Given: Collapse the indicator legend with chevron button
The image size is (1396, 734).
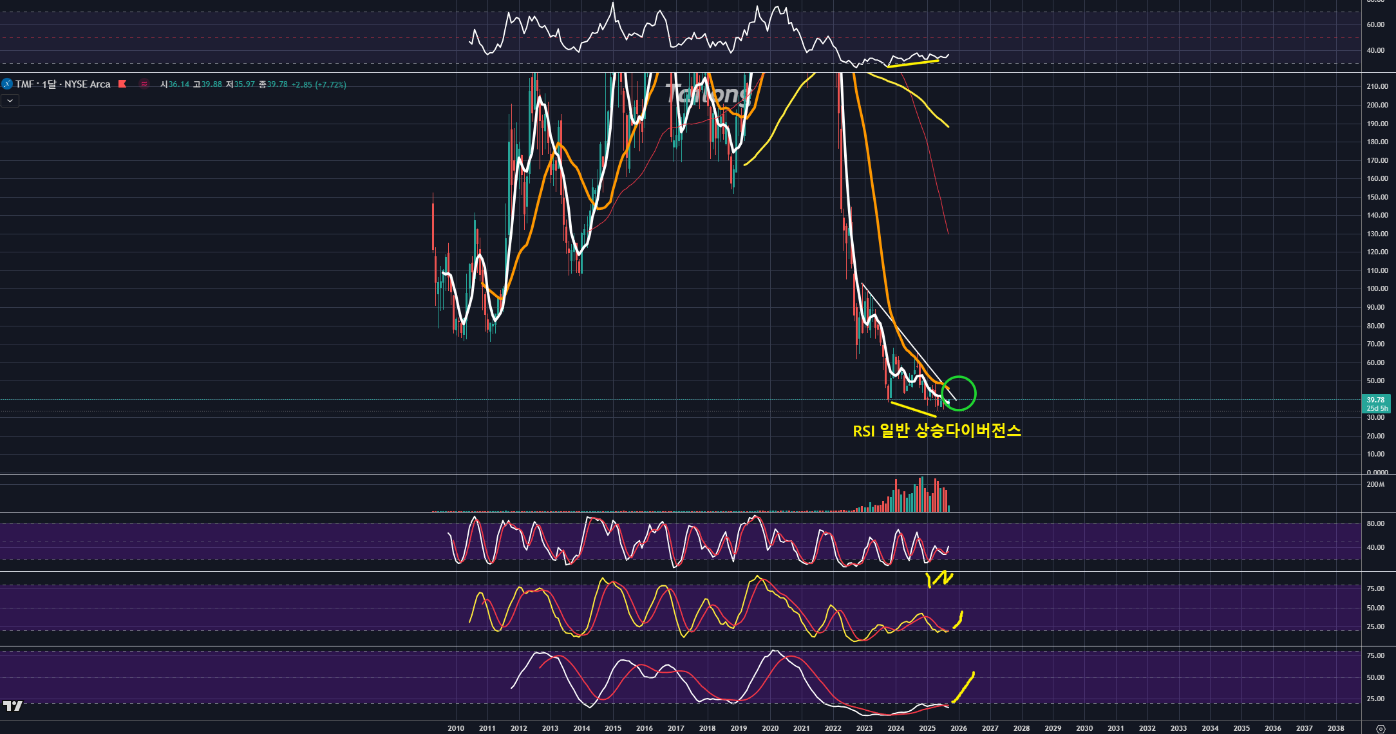Looking at the screenshot, I should point(10,100).
